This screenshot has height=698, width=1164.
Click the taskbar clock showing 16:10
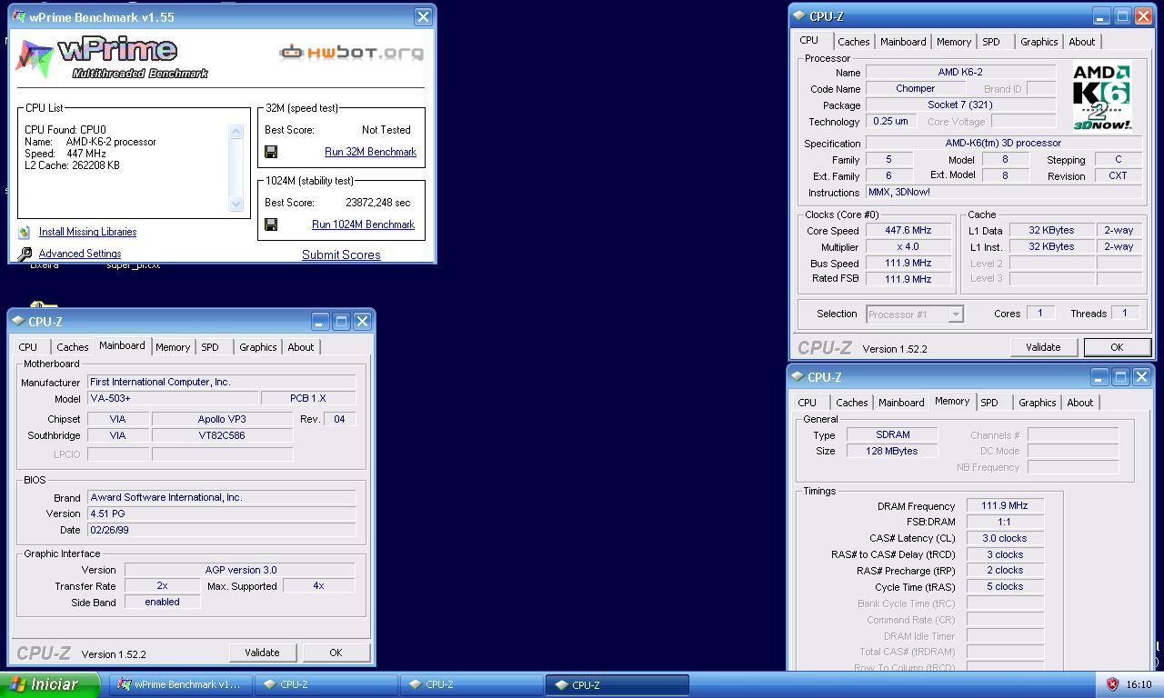(1139, 684)
